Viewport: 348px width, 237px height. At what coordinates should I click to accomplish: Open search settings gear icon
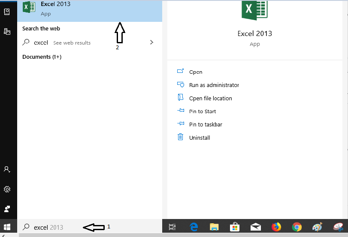point(7,189)
